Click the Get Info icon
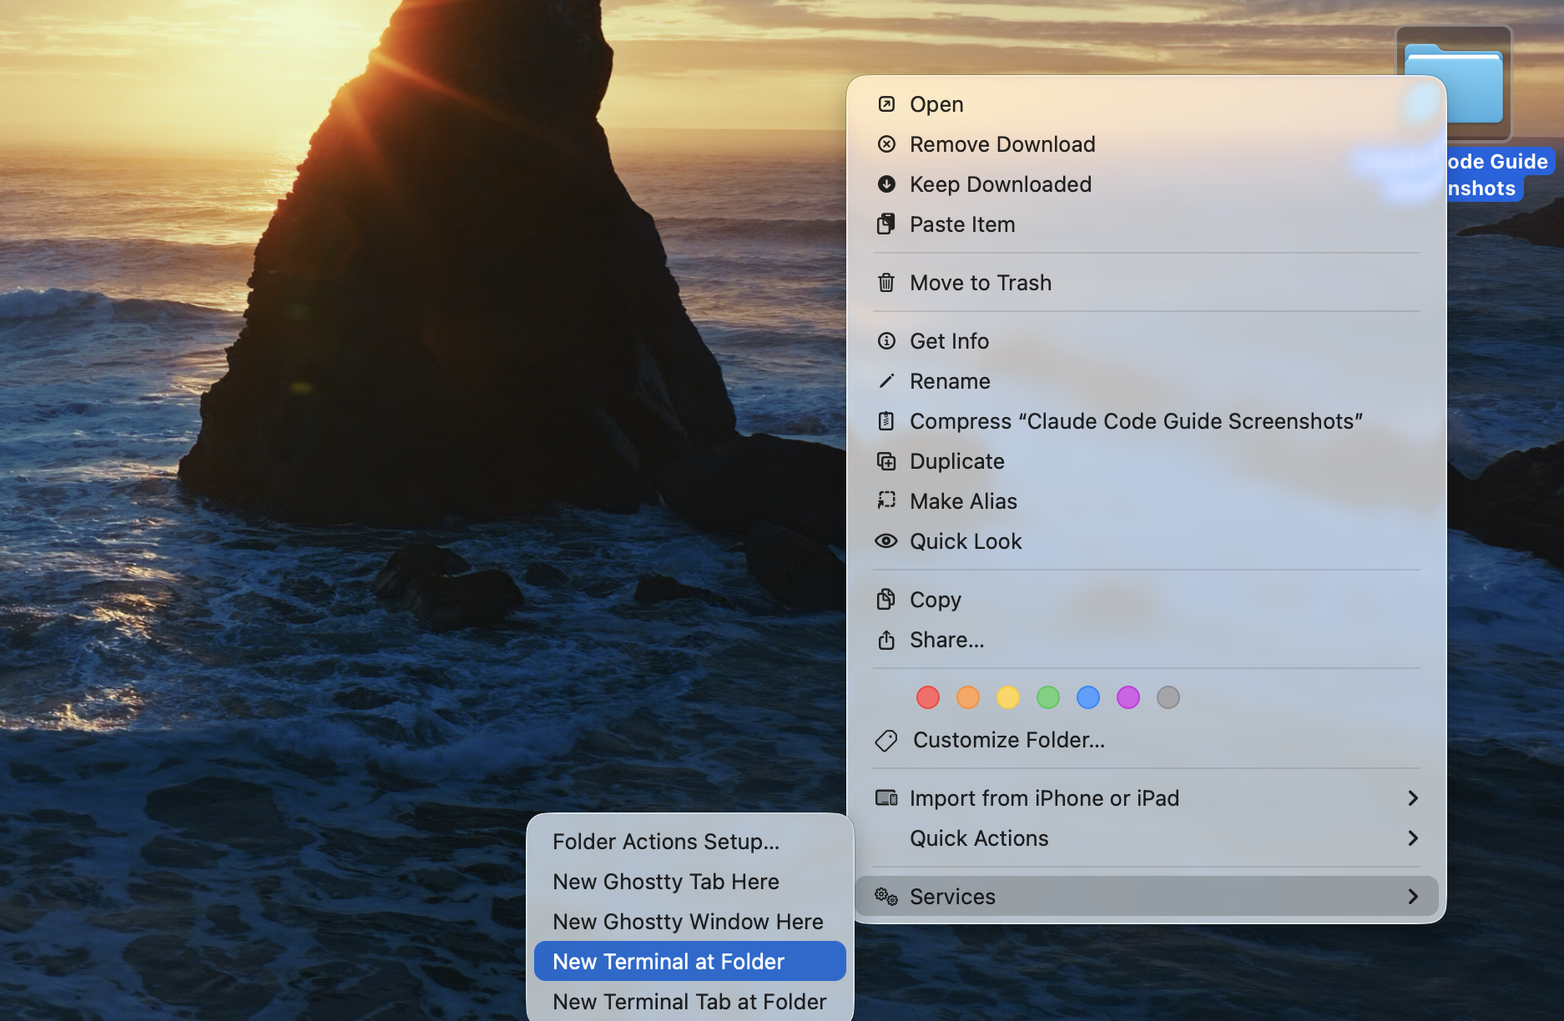 (886, 341)
